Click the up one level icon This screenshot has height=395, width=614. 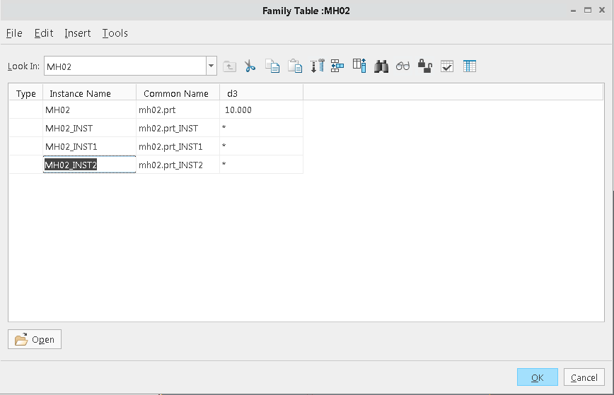[x=229, y=66]
